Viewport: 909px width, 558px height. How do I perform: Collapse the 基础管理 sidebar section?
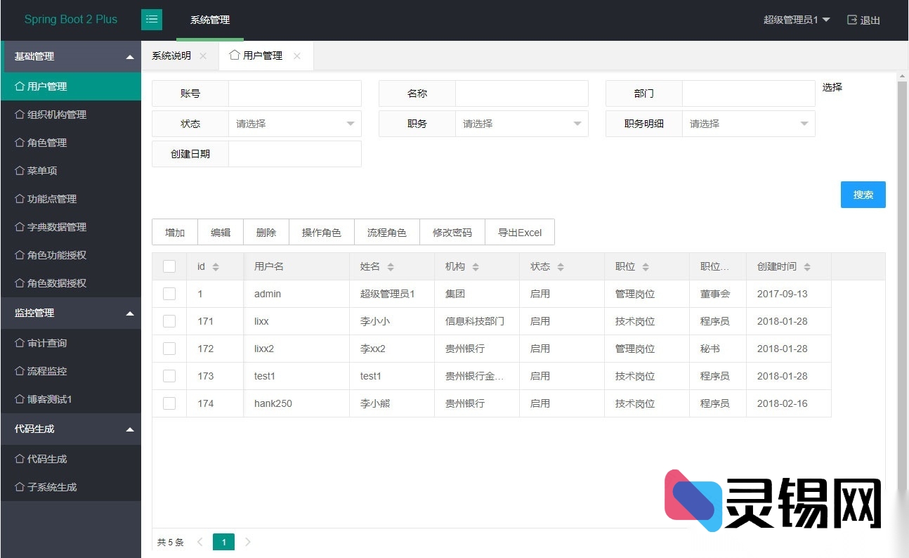[71, 56]
